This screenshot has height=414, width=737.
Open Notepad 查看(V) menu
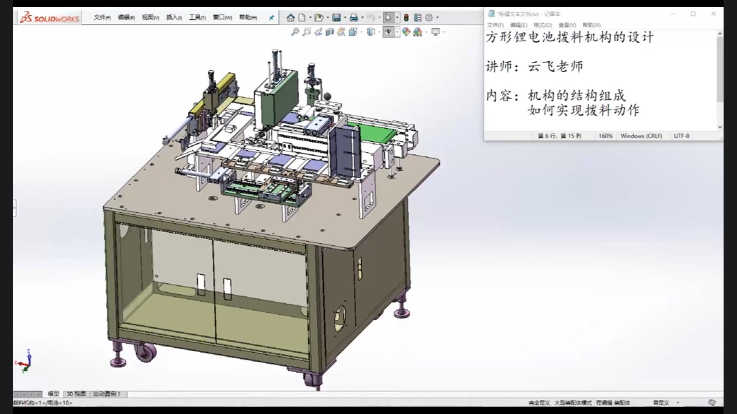[567, 25]
